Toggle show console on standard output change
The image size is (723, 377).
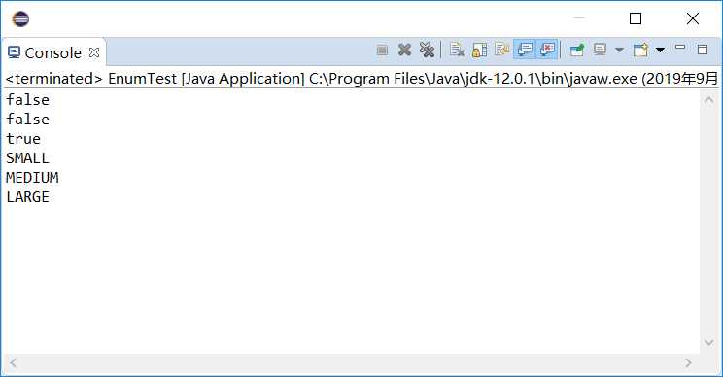tap(525, 50)
